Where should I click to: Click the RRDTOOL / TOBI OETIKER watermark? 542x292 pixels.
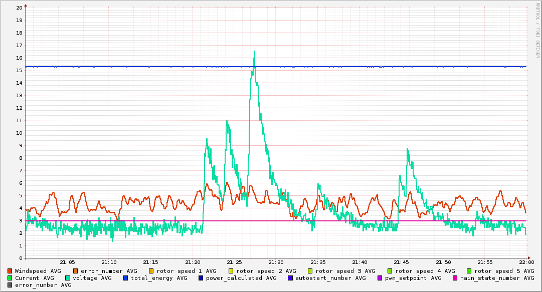click(537, 30)
